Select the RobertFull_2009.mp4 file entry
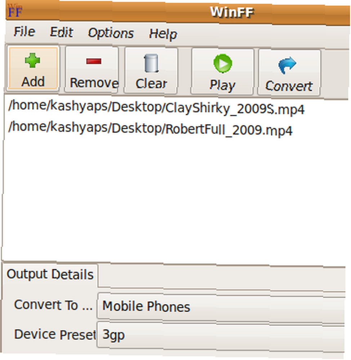Image resolution: width=351 pixels, height=360 pixels. coord(150,129)
